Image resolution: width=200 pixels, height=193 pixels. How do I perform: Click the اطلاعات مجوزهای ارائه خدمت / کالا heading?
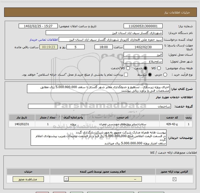(x=174, y=153)
